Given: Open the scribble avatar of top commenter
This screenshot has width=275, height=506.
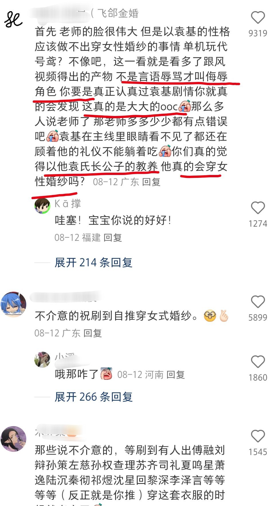Looking at the screenshot, I should point(13,19).
